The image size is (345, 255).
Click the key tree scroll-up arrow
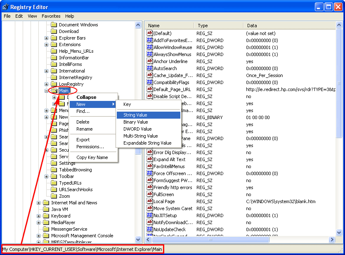pyautogui.click(x=138, y=25)
